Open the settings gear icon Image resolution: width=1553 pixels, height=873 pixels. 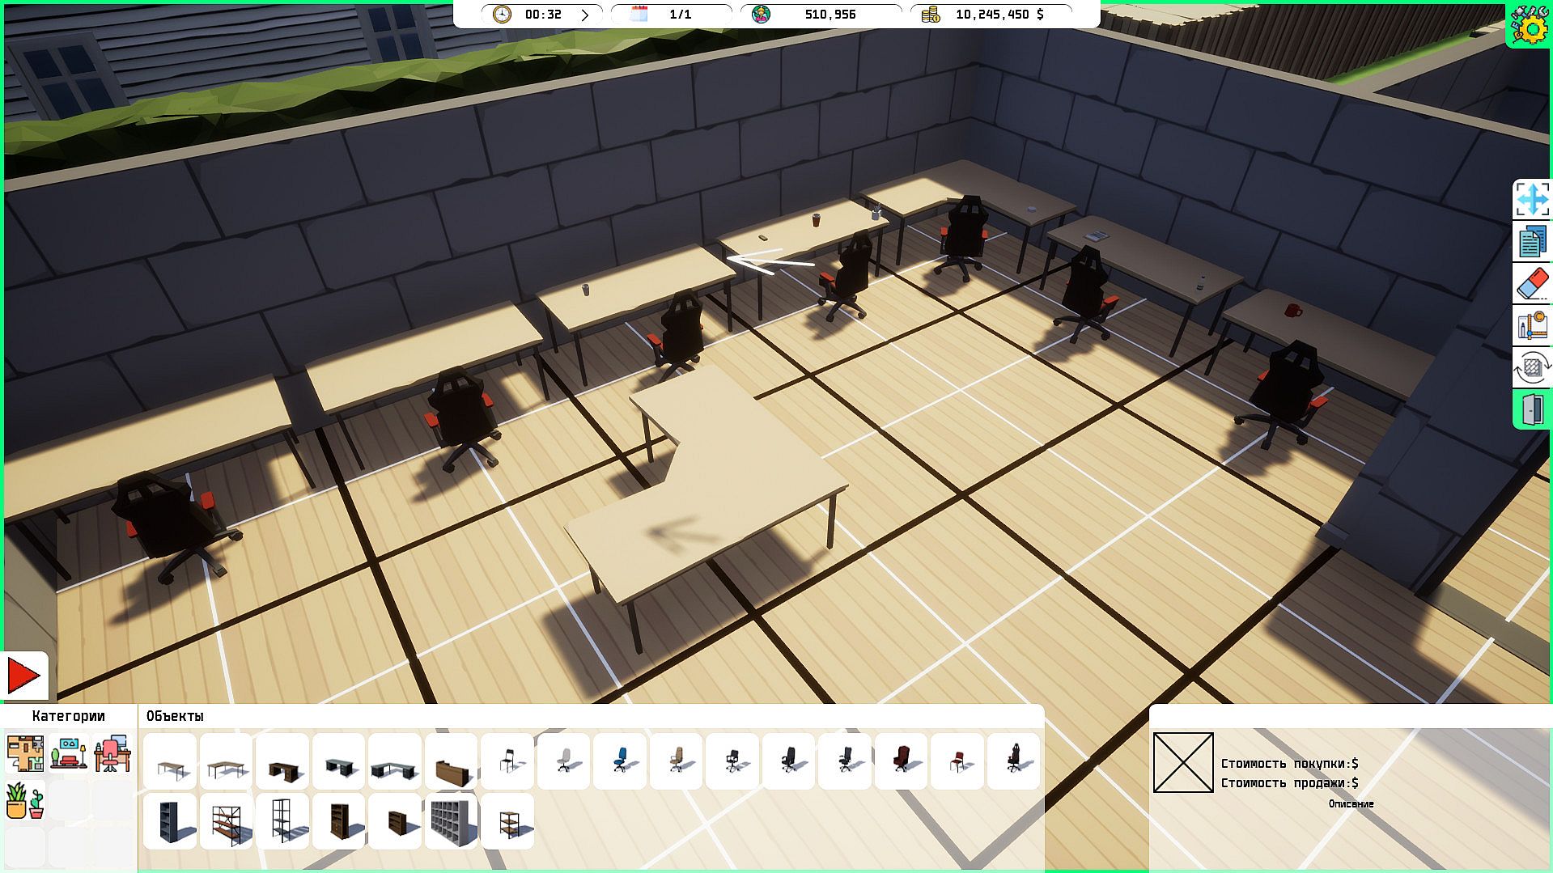pos(1529,25)
